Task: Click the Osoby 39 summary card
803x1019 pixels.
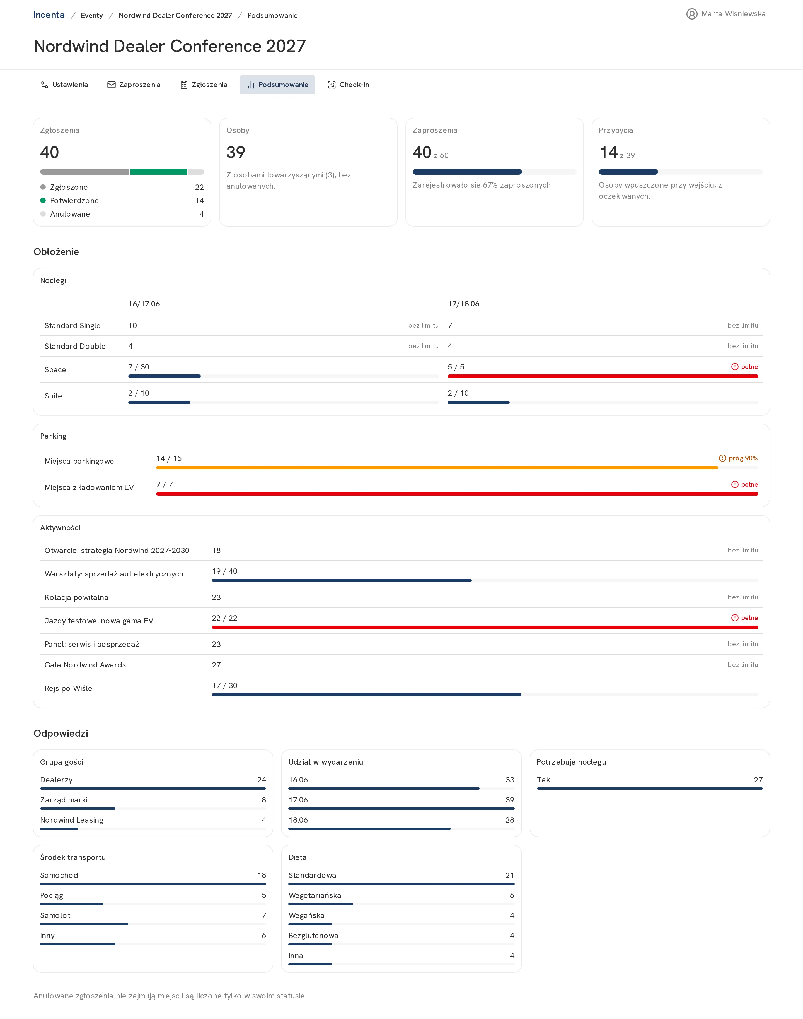Action: [308, 172]
